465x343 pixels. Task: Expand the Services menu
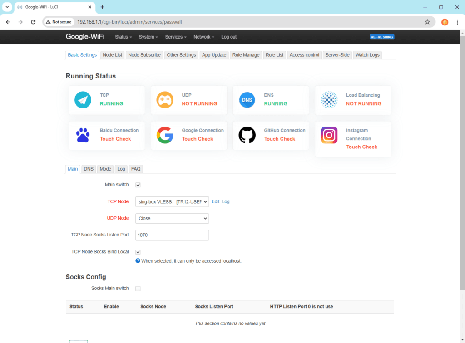pos(176,37)
